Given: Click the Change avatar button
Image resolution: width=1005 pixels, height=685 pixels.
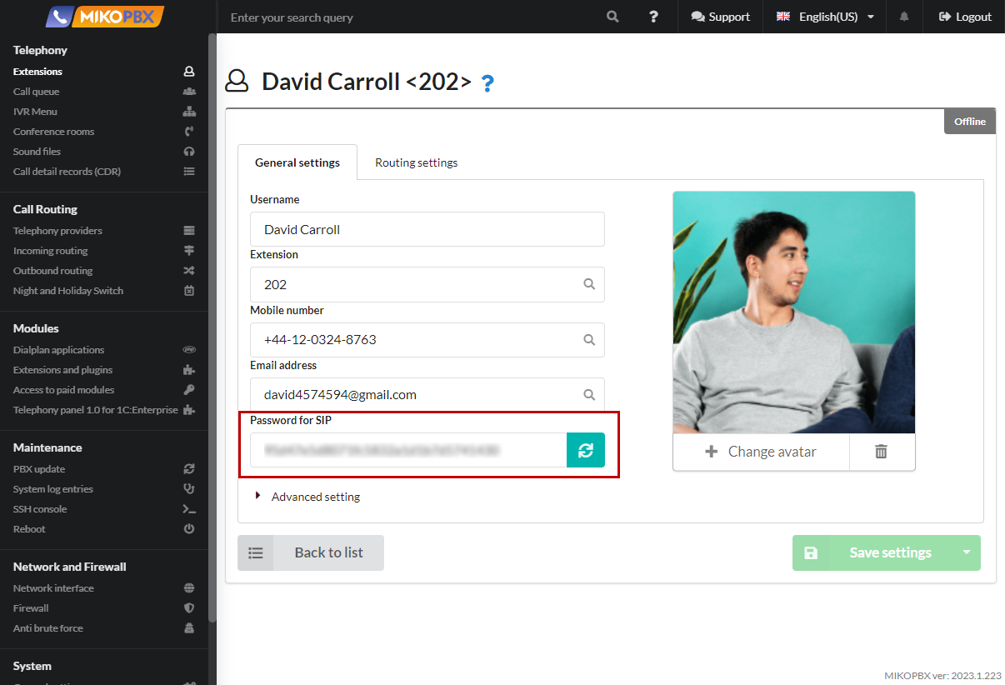Looking at the screenshot, I should (x=761, y=452).
